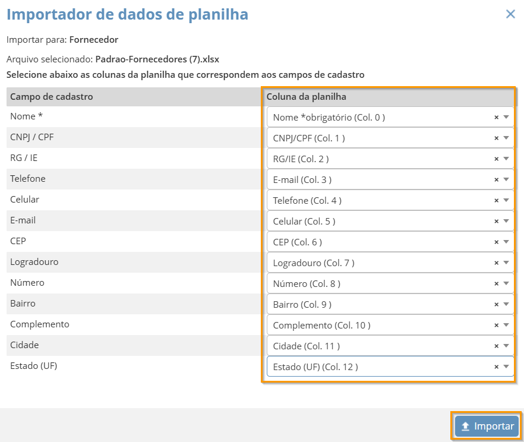The width and height of the screenshot is (524, 442).
Task: Open the Bairro (Col. 9) dropdown arrow
Action: point(506,305)
